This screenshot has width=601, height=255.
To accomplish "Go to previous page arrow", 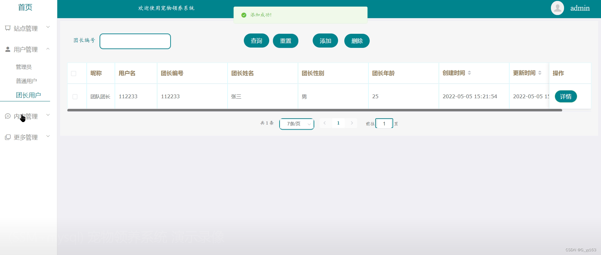I will coord(325,123).
